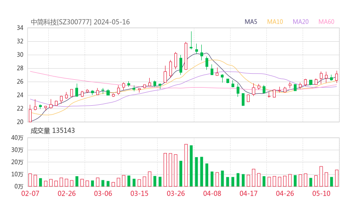This screenshot has width=344, height=204.
Task: Toggle the MA10 legend label
Action: (275, 22)
